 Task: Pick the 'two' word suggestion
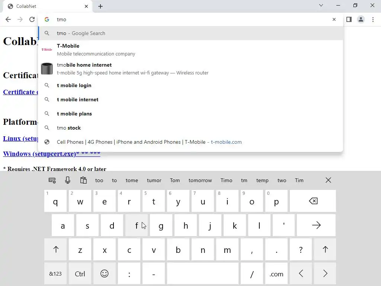tap(282, 181)
